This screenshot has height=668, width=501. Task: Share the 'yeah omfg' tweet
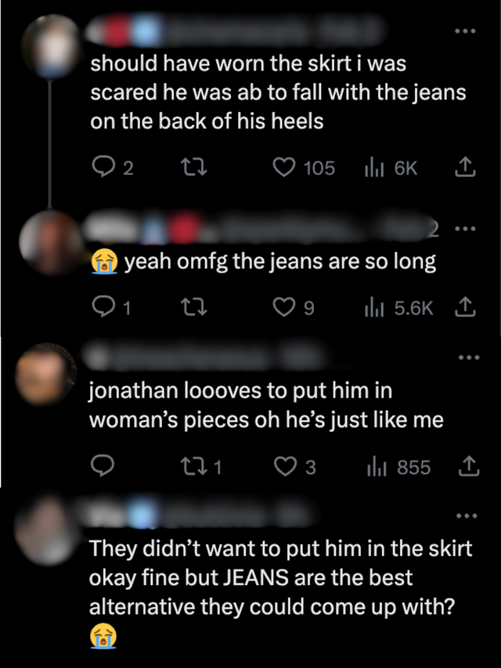point(465,308)
